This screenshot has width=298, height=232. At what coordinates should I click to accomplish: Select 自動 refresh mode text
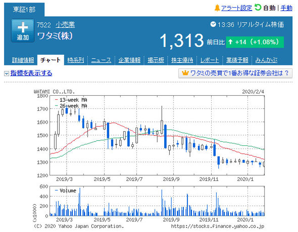click(269, 8)
